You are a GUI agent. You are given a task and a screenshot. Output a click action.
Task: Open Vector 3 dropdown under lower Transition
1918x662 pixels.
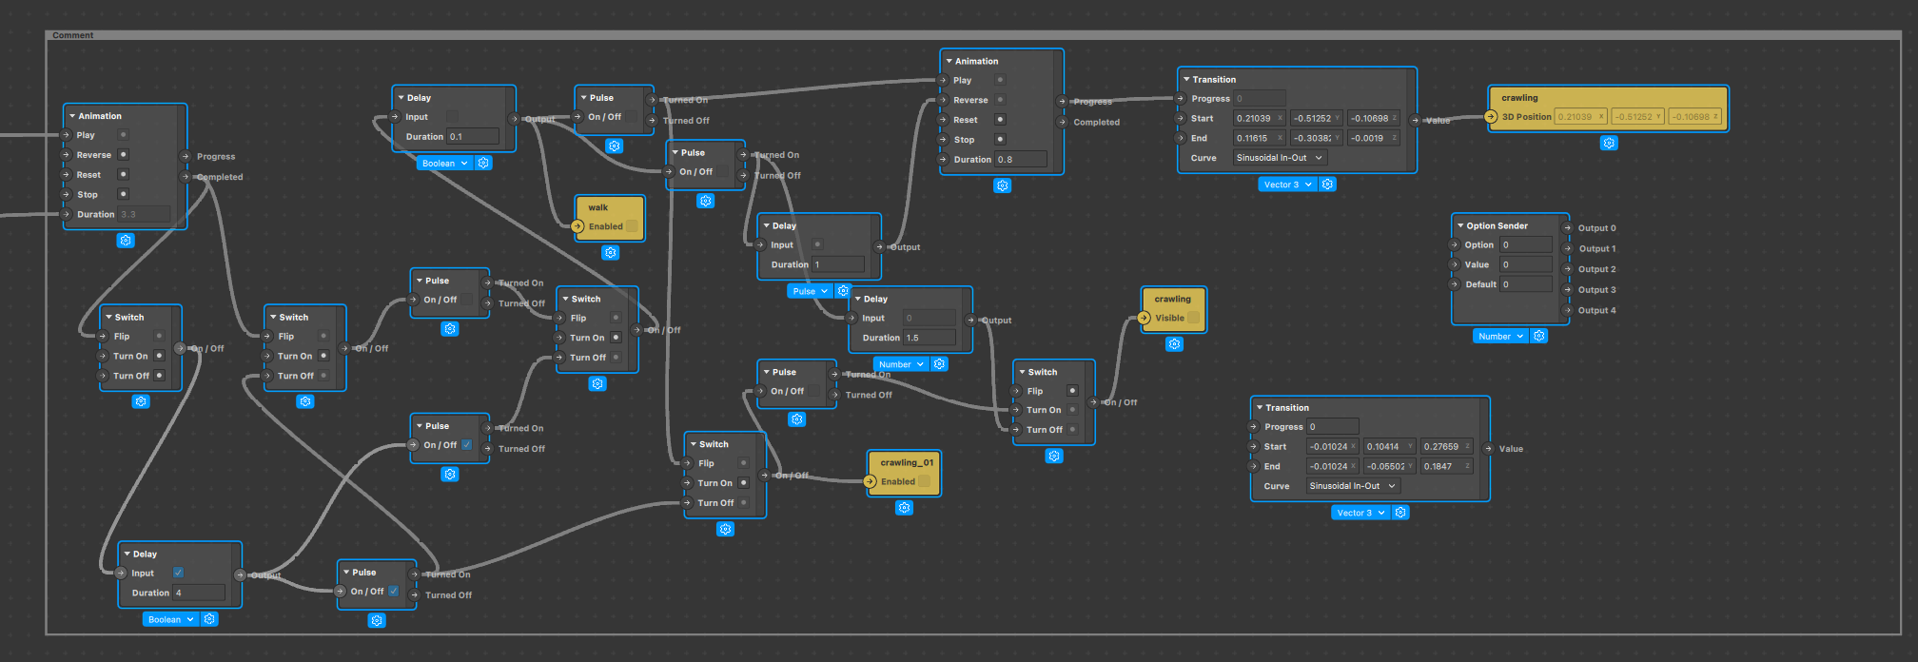coord(1360,512)
